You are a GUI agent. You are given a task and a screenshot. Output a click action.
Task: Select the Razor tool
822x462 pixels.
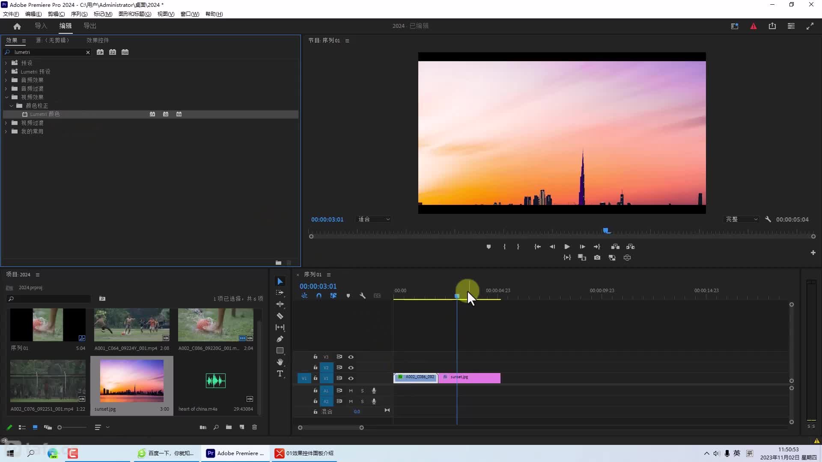[x=280, y=316]
